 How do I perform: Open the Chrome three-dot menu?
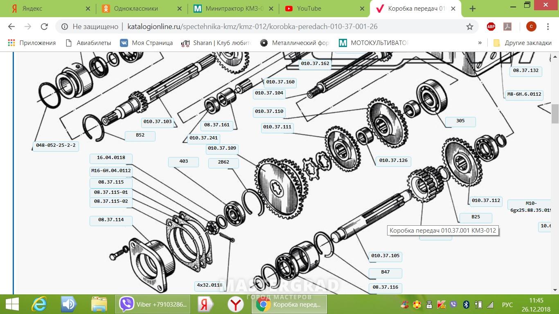(548, 27)
